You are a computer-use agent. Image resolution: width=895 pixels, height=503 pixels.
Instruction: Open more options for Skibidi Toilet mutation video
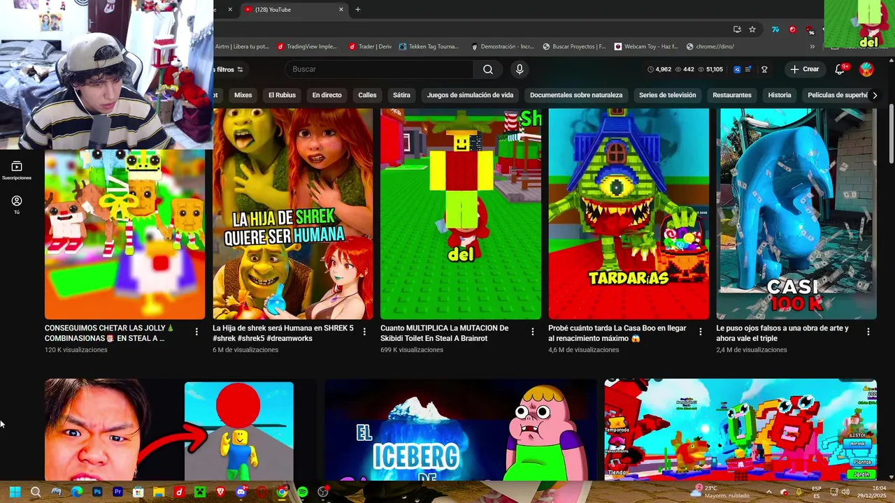tap(532, 332)
